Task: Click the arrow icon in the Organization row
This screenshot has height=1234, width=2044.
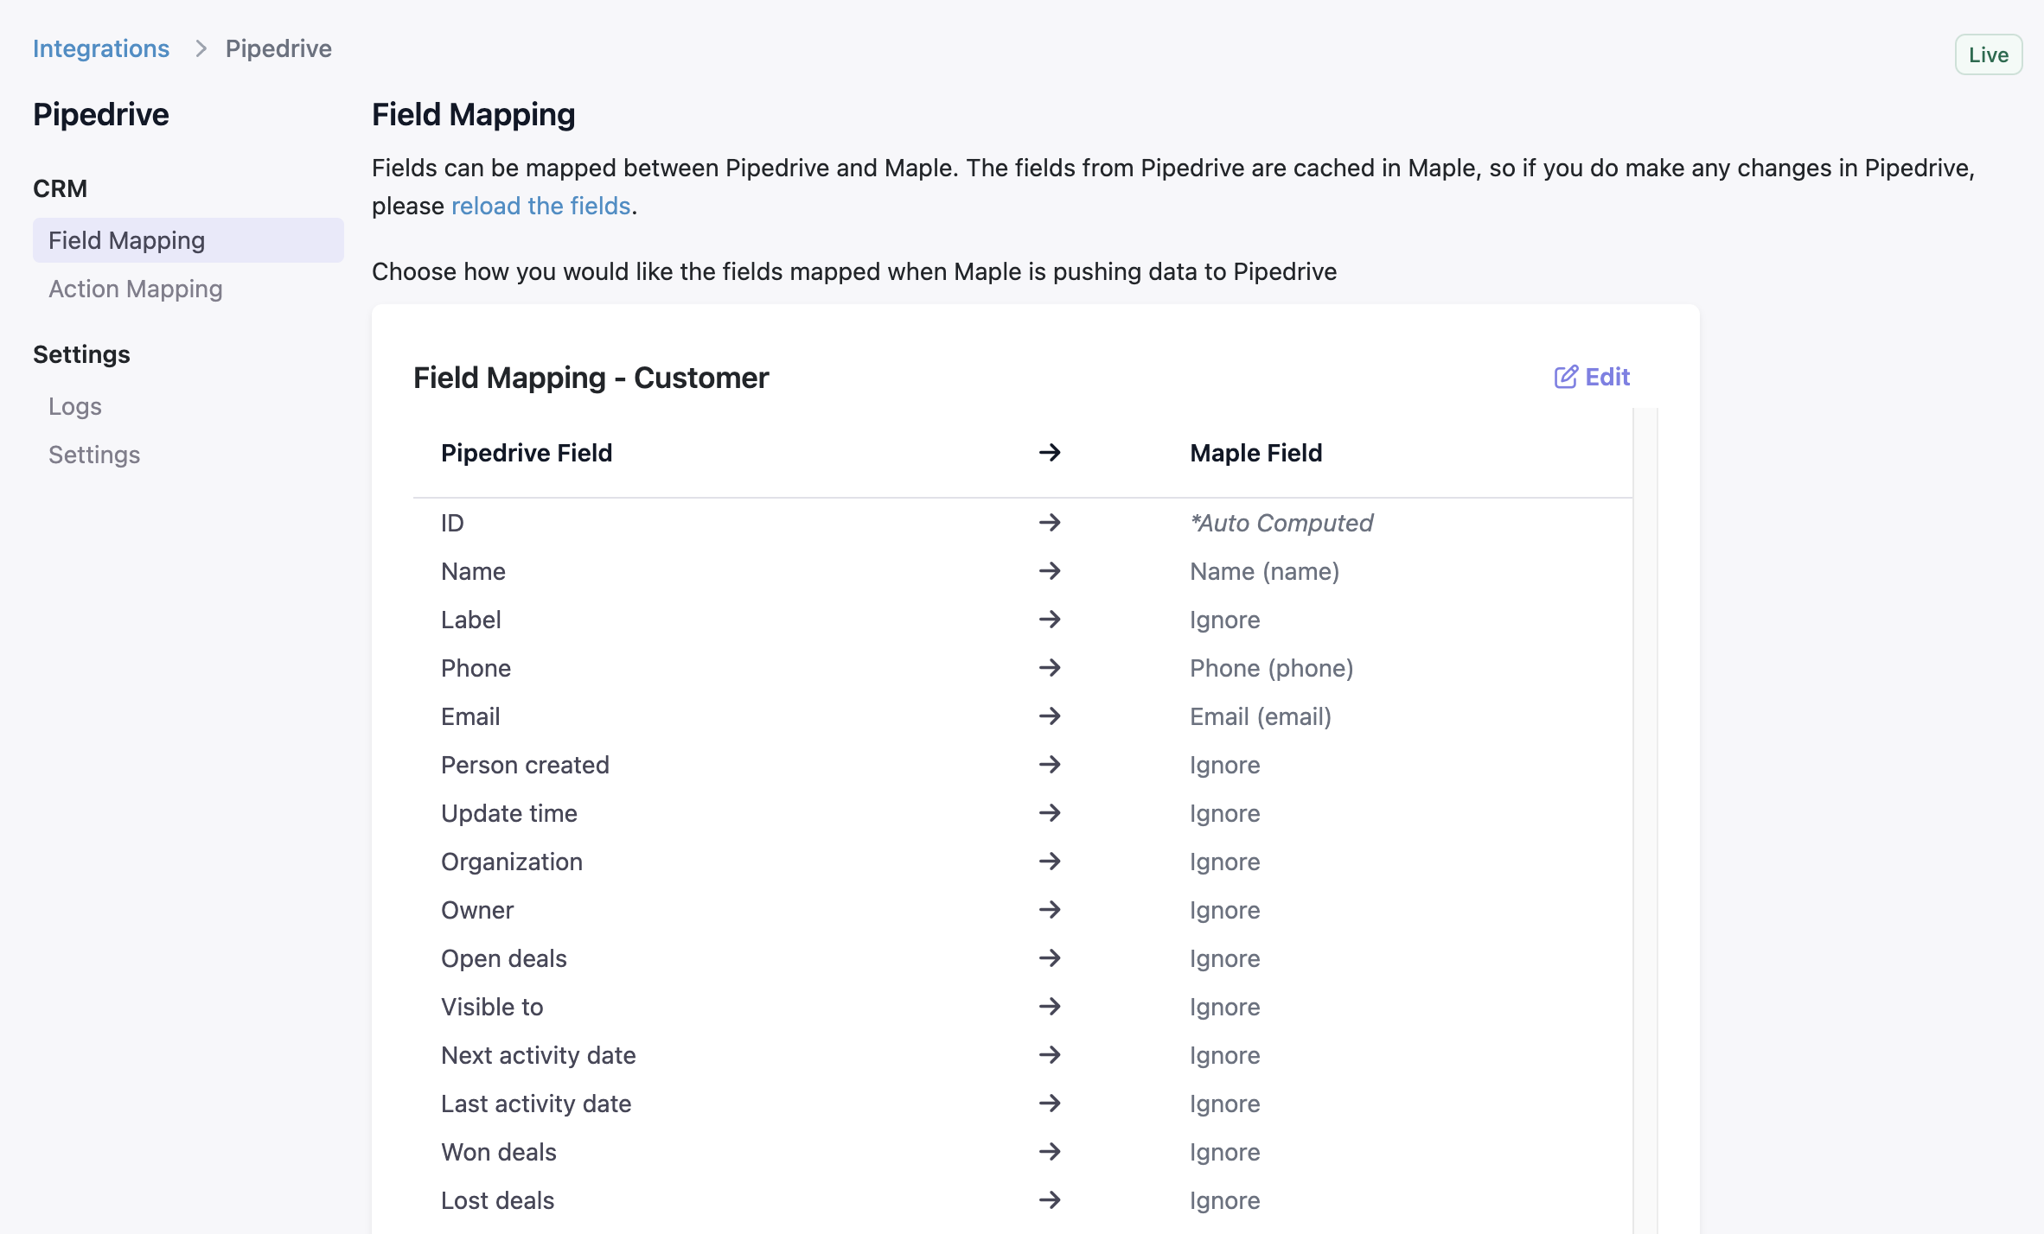Action: click(1050, 862)
